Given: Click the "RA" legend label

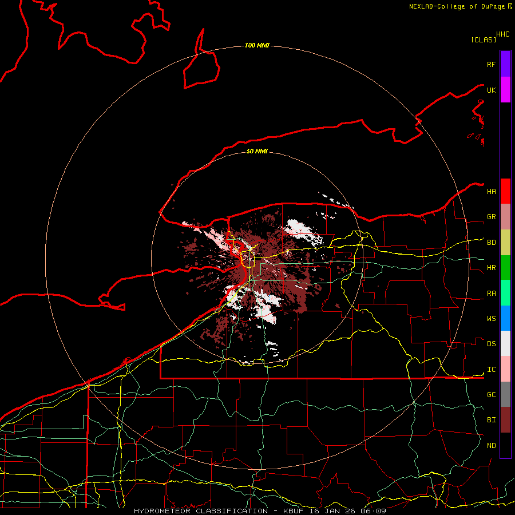Looking at the screenshot, I should coord(491,294).
